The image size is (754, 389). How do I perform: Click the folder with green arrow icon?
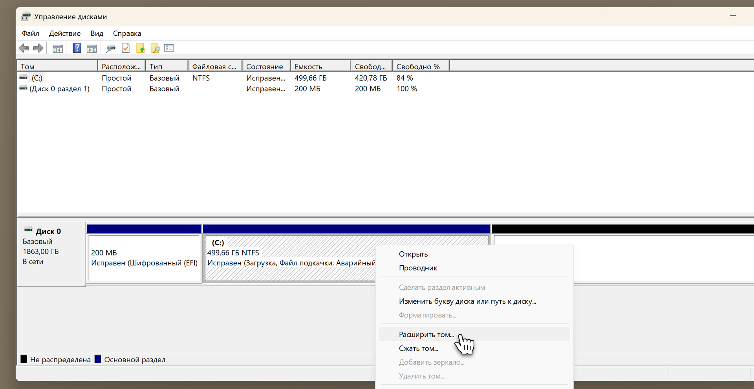(x=140, y=48)
